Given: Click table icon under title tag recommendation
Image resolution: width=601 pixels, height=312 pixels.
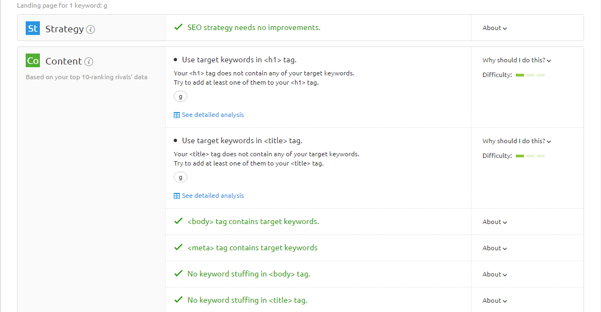Looking at the screenshot, I should [176, 196].
